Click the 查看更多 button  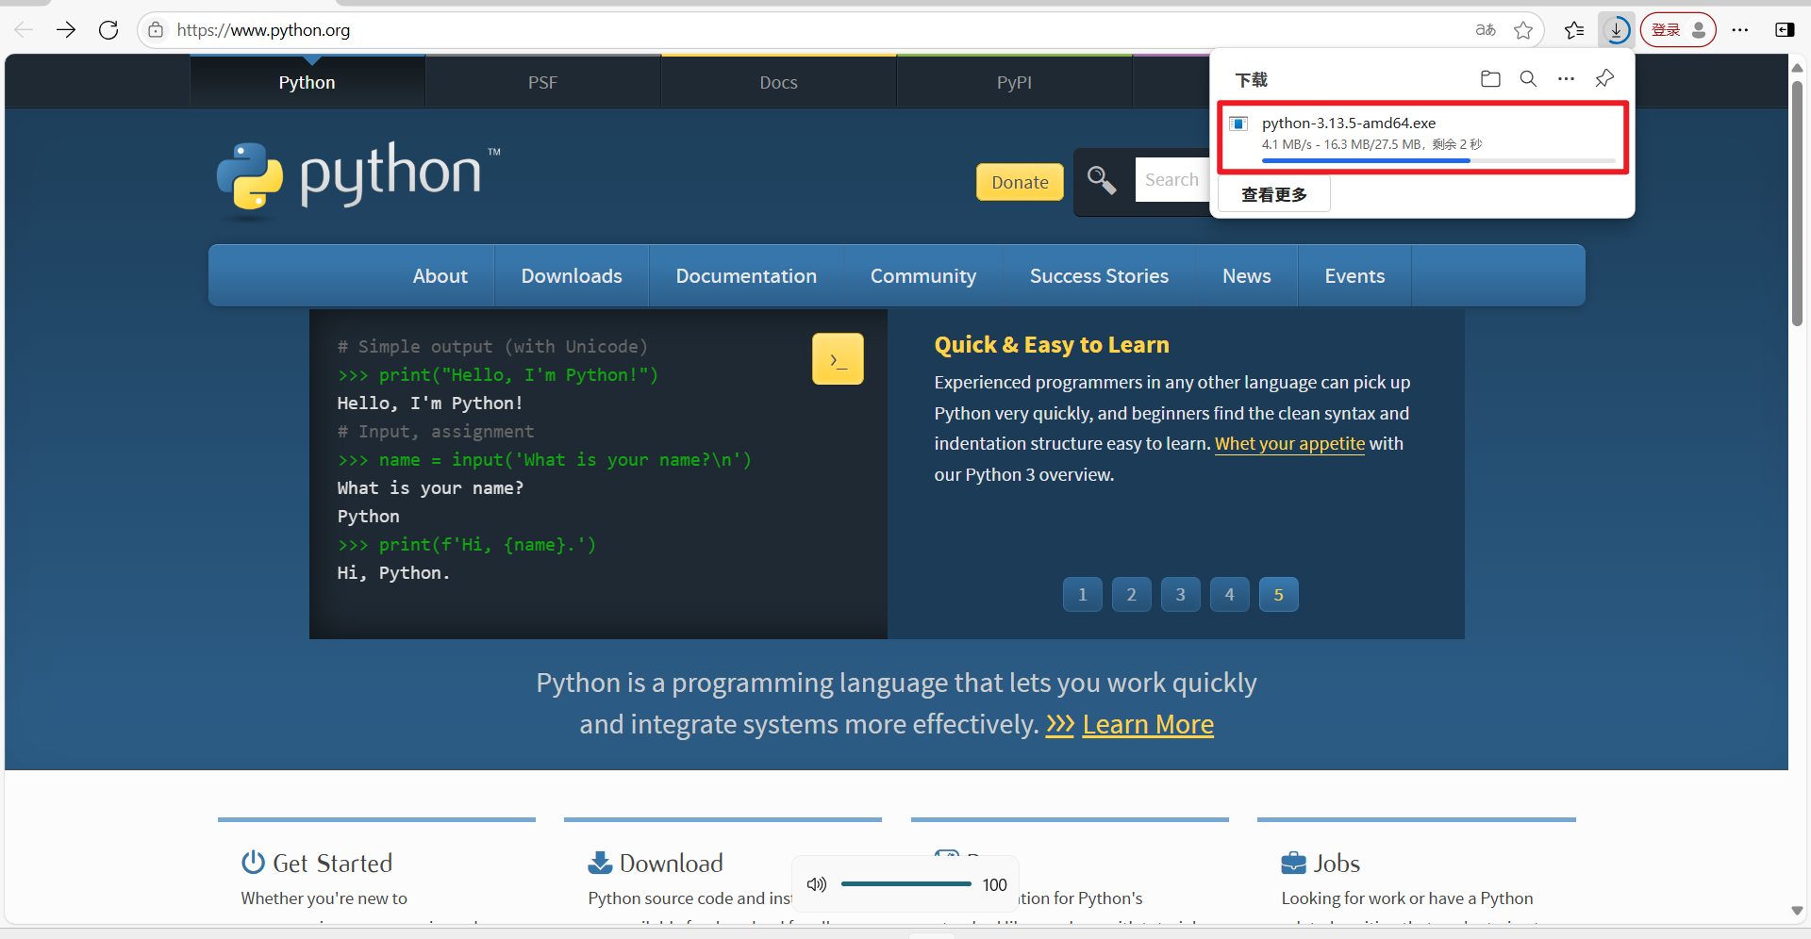tap(1274, 194)
